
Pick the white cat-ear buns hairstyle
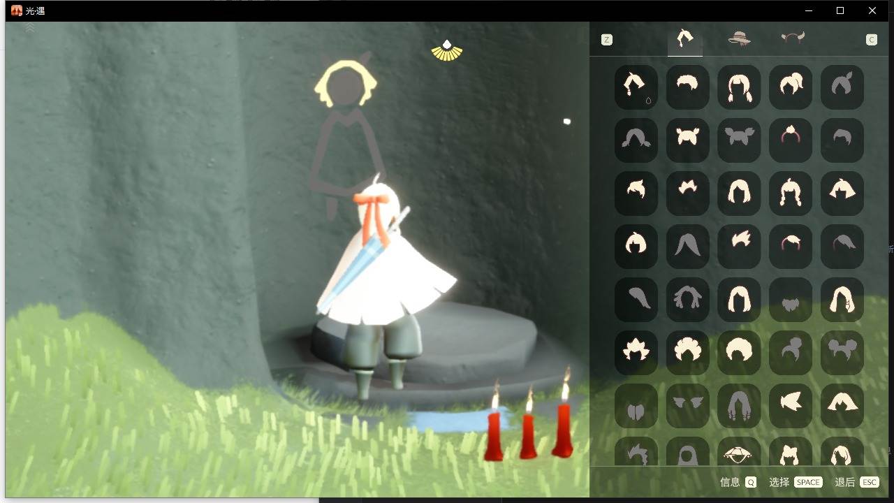coord(688,140)
